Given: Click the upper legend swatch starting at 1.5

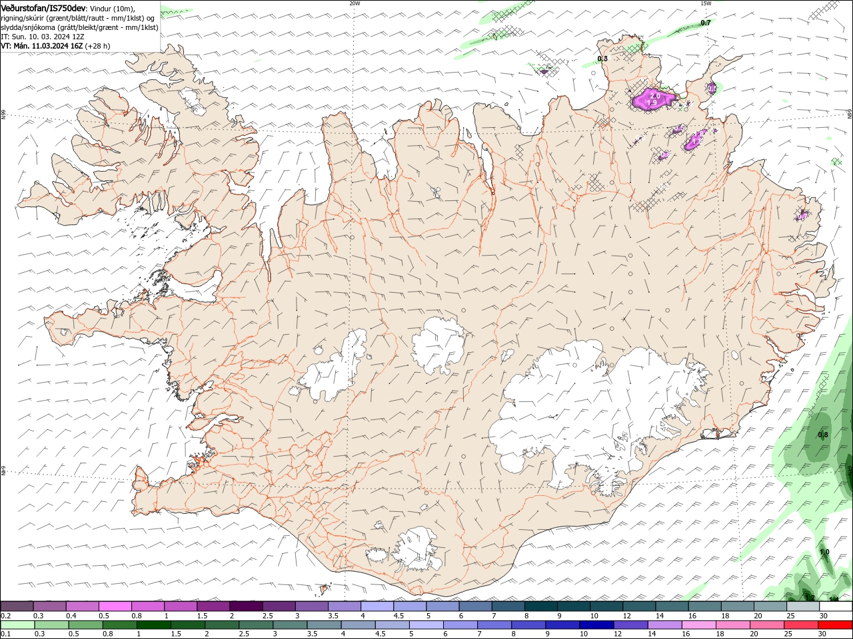Looking at the screenshot, I should pos(213,606).
